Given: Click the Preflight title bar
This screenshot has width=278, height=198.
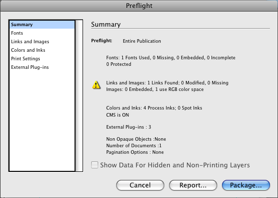Looking at the screenshot, I should (139, 6).
